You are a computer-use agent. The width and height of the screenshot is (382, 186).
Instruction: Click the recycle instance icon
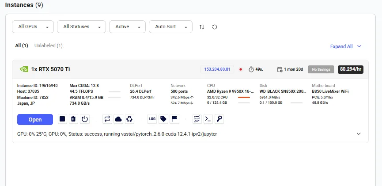[129, 119]
